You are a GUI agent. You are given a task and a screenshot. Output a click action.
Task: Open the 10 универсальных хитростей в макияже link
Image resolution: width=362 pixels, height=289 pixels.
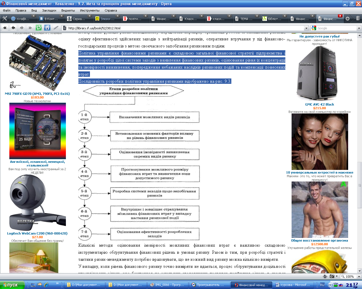coord(320,172)
